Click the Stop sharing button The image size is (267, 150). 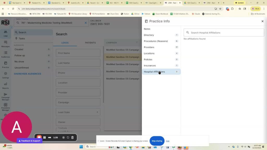(157, 141)
